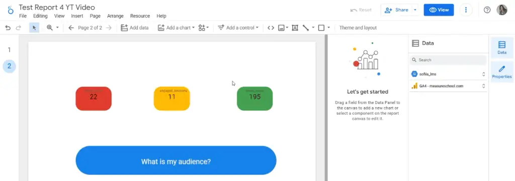Insert a URL embed using the code icon
Screen dimensions: 515x181
pos(271,28)
